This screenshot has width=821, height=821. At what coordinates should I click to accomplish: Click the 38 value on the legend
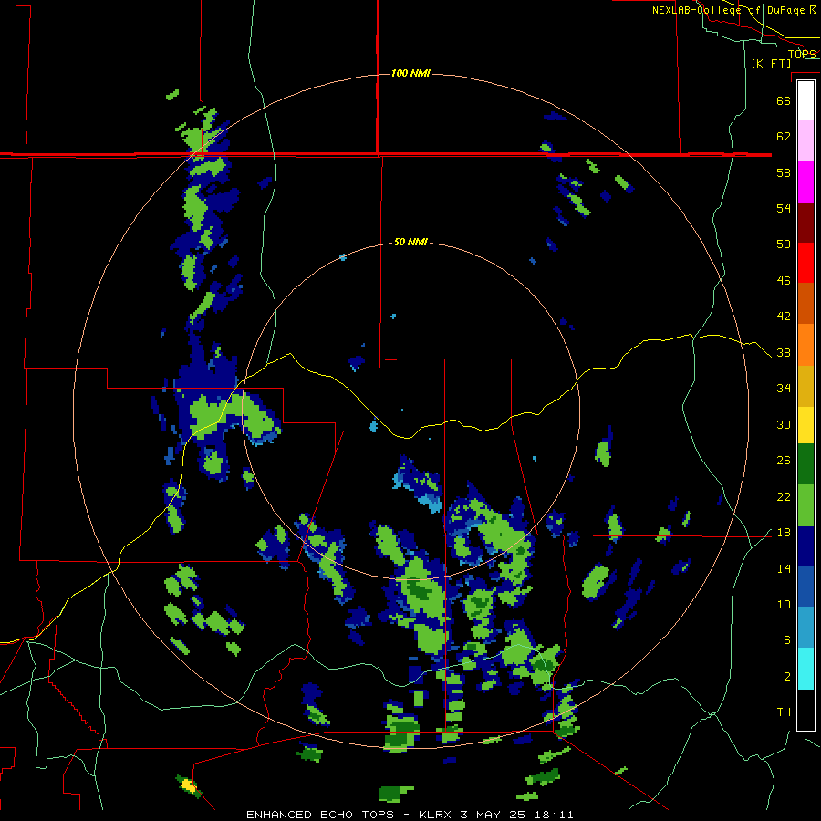(x=784, y=353)
